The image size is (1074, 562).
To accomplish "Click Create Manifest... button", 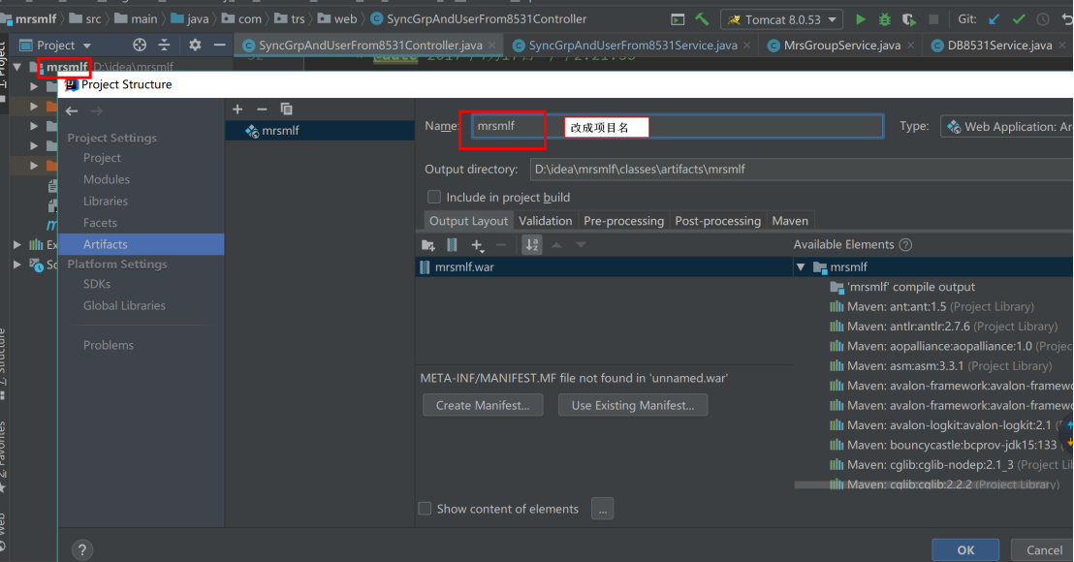I will coord(483,405).
